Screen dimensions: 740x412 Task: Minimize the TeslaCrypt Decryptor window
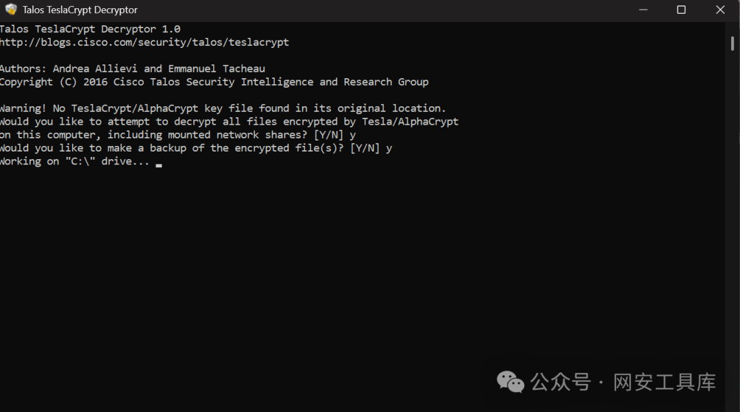[x=643, y=10]
